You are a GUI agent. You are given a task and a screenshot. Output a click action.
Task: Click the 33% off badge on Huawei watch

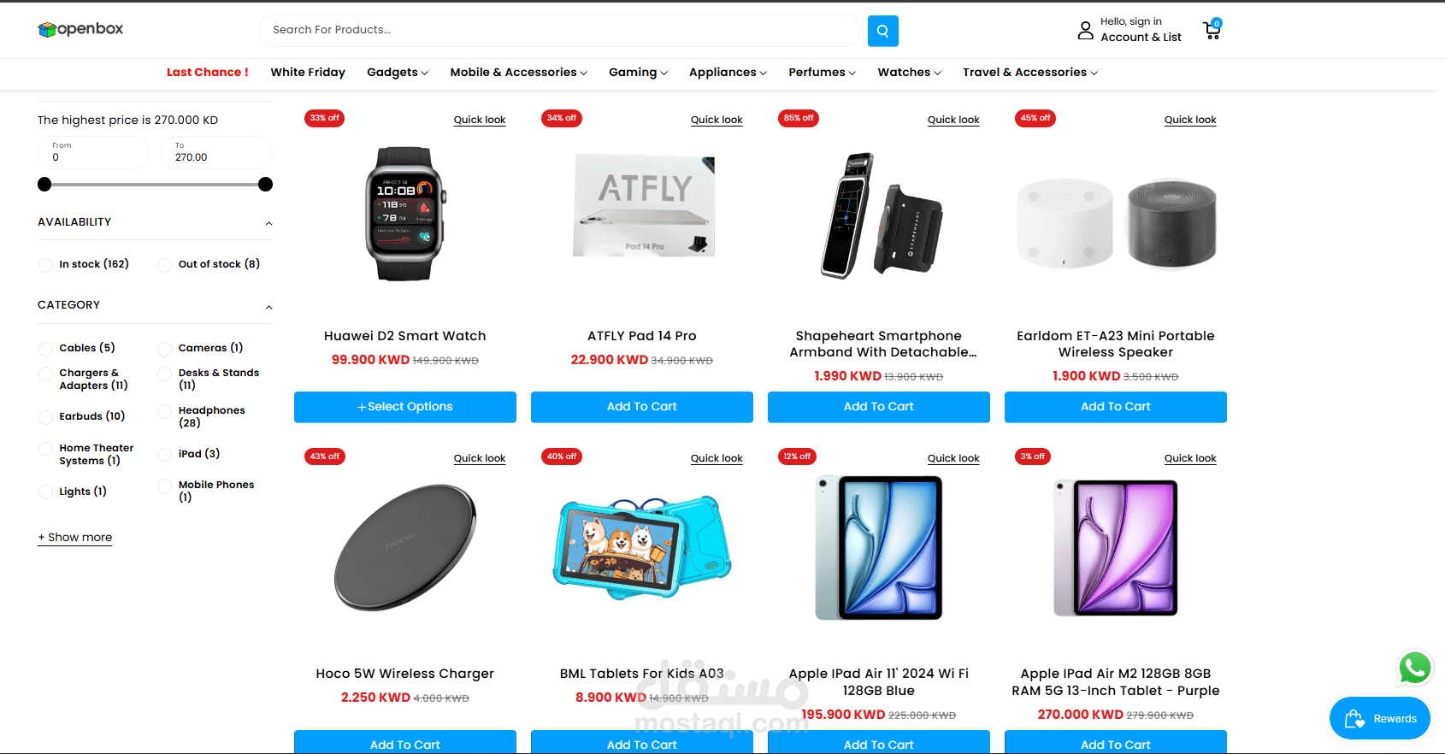click(x=324, y=118)
